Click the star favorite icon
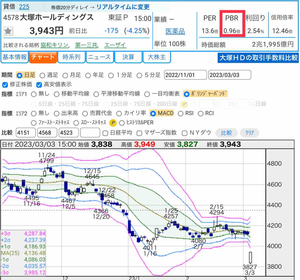The height and width of the screenshot is (280, 300). pyautogui.click(x=8, y=31)
